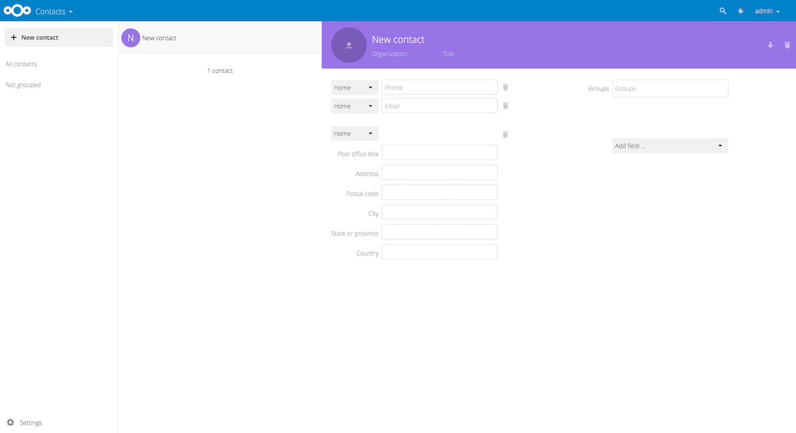
Task: Open the notifications bell icon
Action: point(741,11)
